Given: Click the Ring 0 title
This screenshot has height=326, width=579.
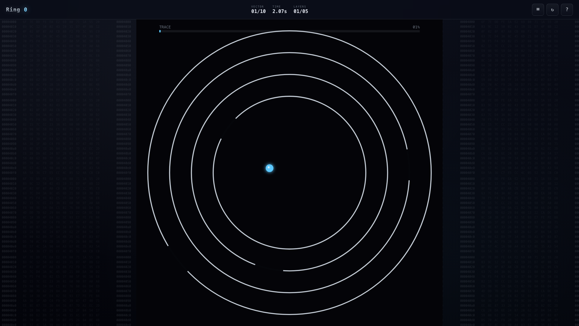Looking at the screenshot, I should (17, 10).
